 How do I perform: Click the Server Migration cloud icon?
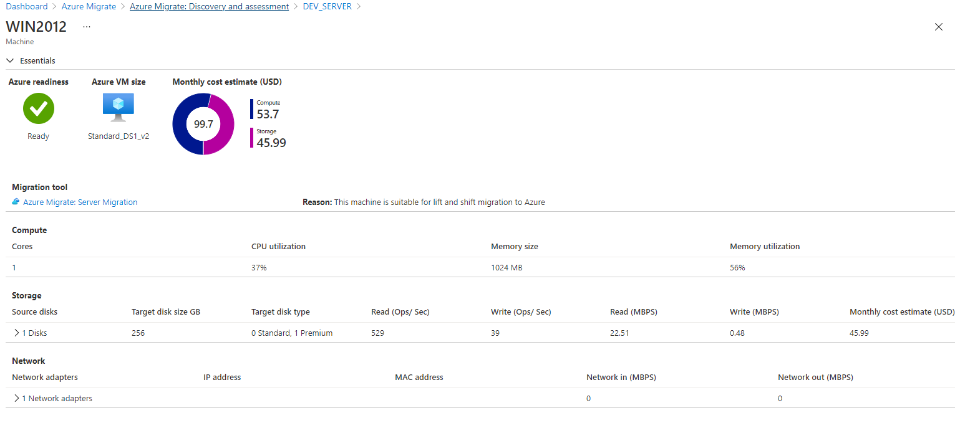[x=16, y=202]
